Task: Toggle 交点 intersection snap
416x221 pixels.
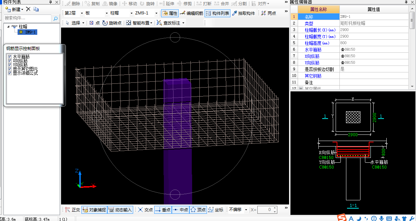Action: (145, 210)
